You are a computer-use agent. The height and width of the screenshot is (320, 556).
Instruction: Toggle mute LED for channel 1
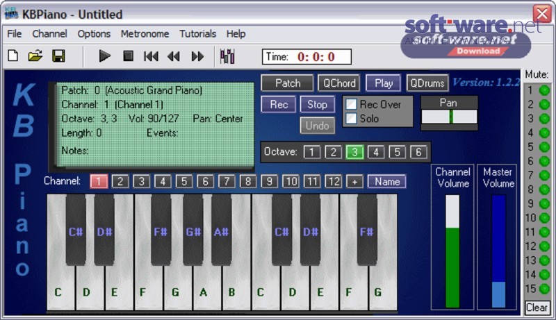[544, 90]
